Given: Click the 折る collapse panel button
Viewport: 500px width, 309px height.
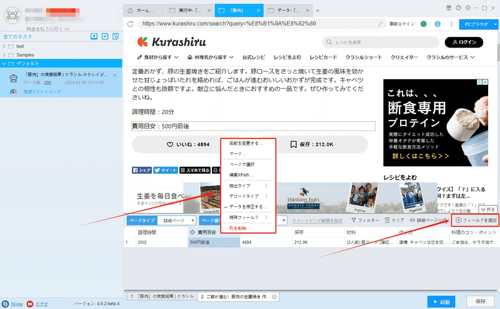Looking at the screenshot, I should coord(488,209).
